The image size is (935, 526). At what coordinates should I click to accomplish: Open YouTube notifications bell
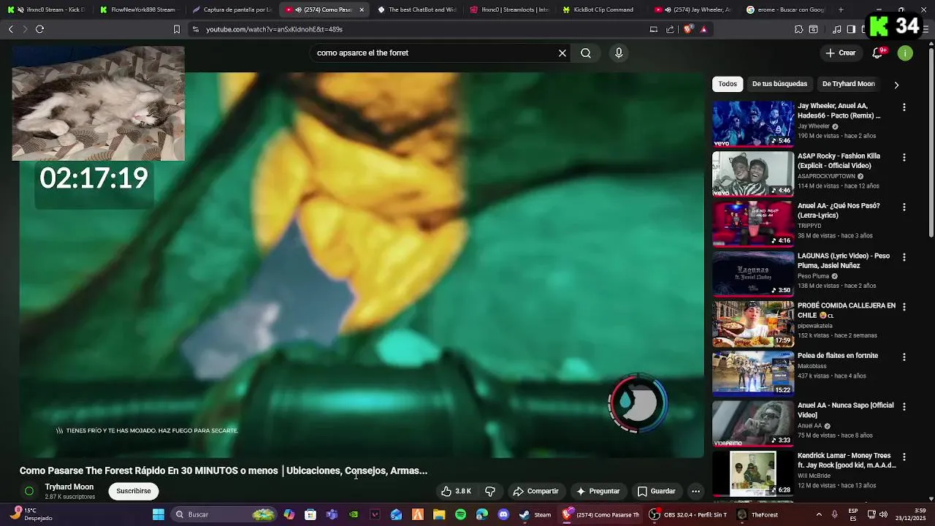[878, 53]
